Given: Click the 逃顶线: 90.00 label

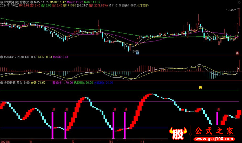Looking at the screenshot, I should (83, 83).
